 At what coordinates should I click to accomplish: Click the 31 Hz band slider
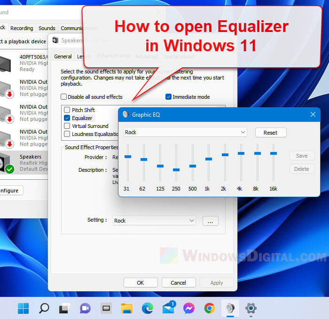point(128,157)
